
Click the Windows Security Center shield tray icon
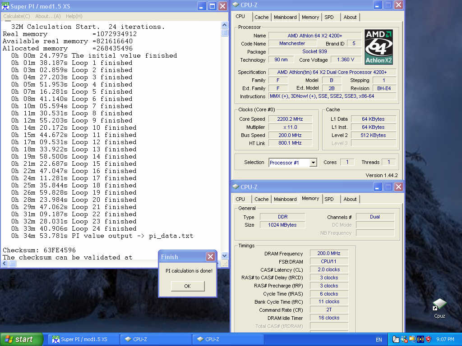coord(429,339)
